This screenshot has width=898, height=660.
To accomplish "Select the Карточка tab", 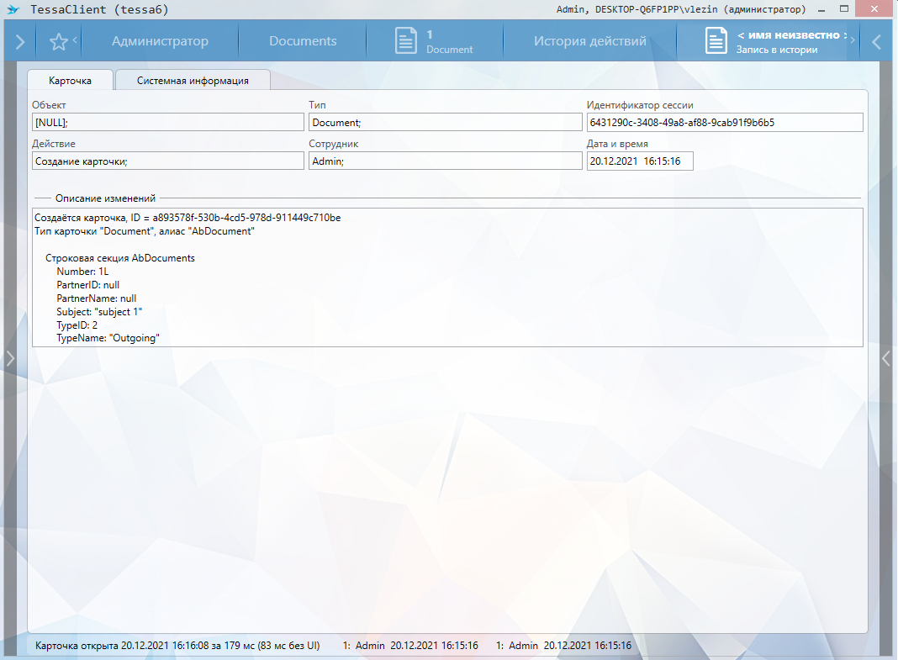I will coord(71,81).
